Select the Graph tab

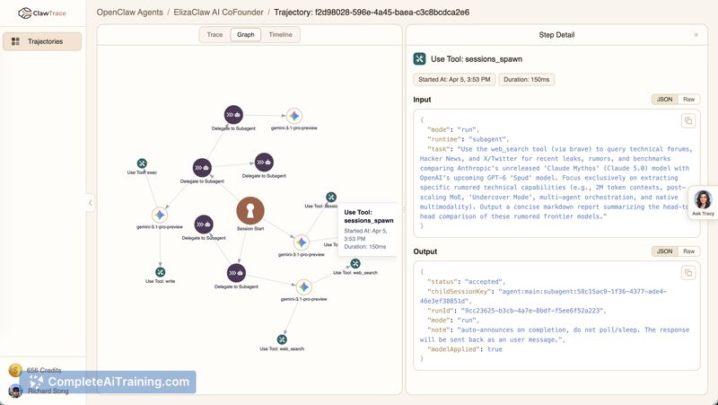coord(245,35)
